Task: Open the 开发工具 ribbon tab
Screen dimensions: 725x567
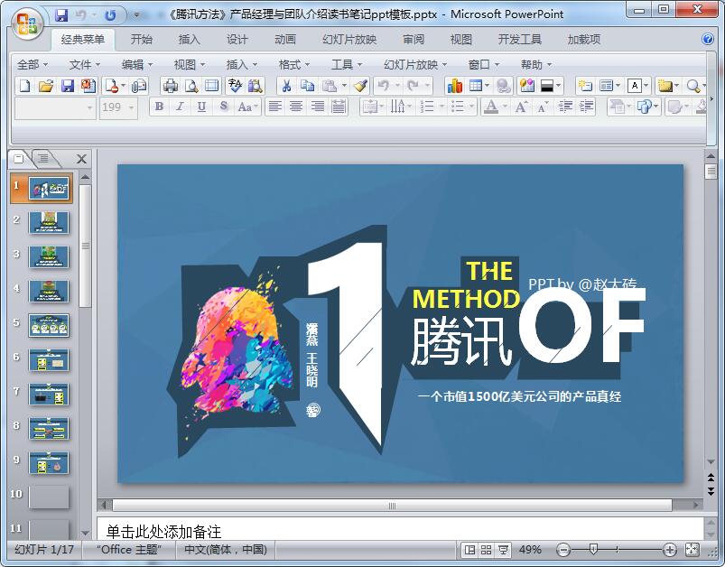Action: 519,40
